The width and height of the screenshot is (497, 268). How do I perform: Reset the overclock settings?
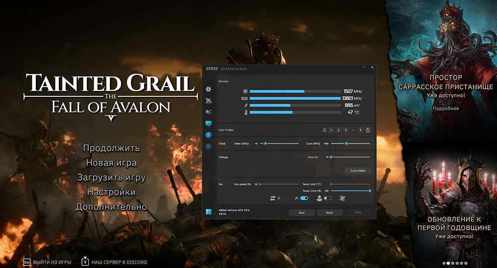[x=330, y=213]
